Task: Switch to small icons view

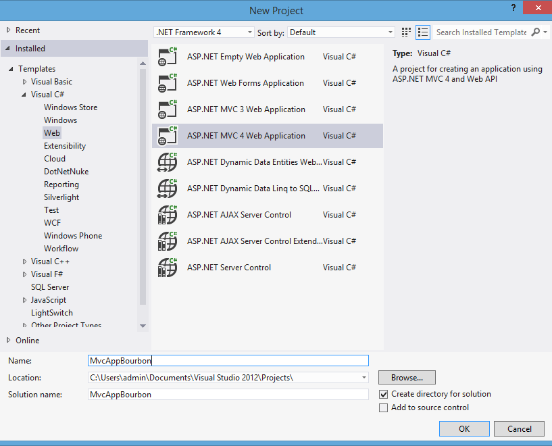Action: 406,32
